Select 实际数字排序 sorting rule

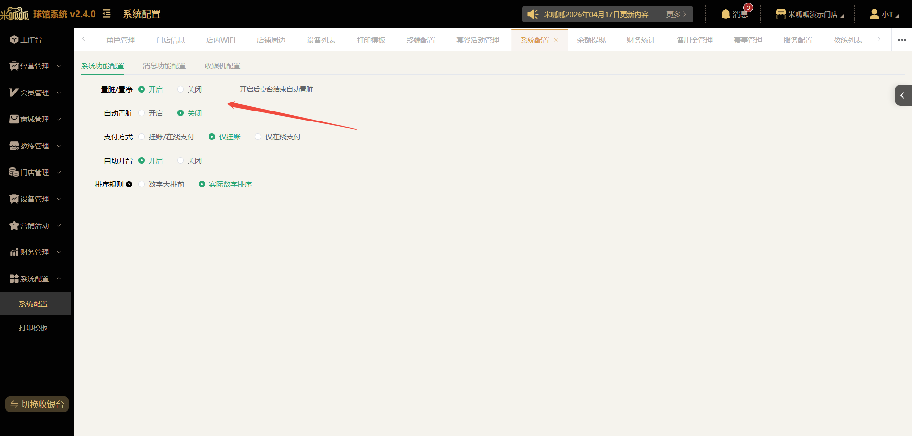[x=202, y=184]
